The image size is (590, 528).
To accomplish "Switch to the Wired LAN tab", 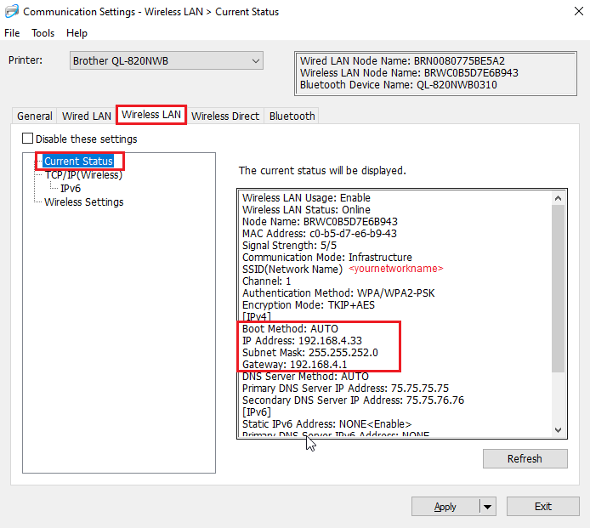I will pos(87,116).
